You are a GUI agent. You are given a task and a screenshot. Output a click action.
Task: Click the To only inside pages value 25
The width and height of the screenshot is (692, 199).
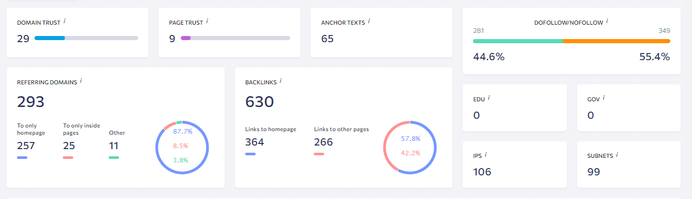coord(69,146)
